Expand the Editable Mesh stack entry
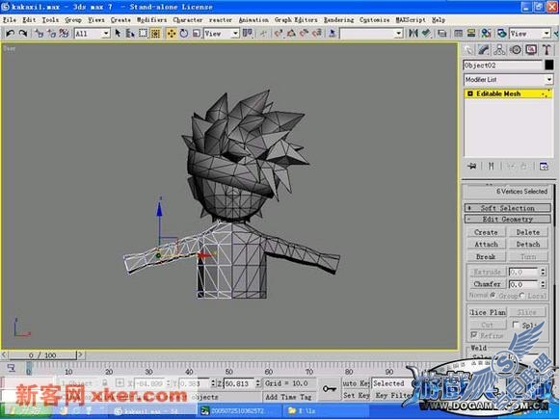This screenshot has height=419, width=559. [470, 93]
